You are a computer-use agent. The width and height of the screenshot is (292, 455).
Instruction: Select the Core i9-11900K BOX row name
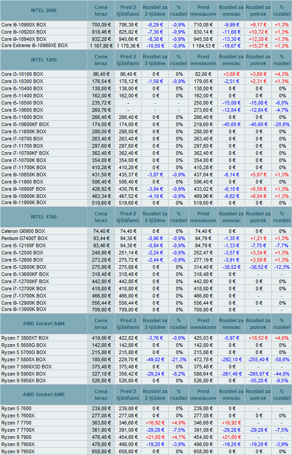point(24,202)
